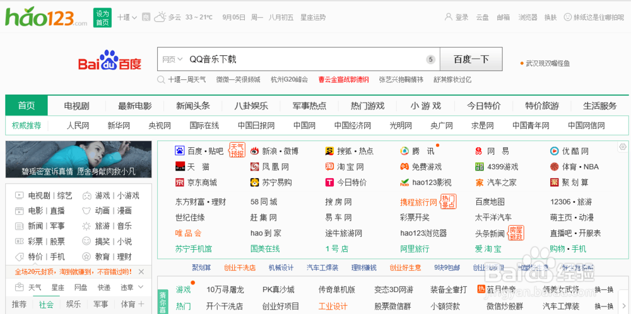
Task: Click the number 5 badge in search box
Action: click(x=430, y=60)
